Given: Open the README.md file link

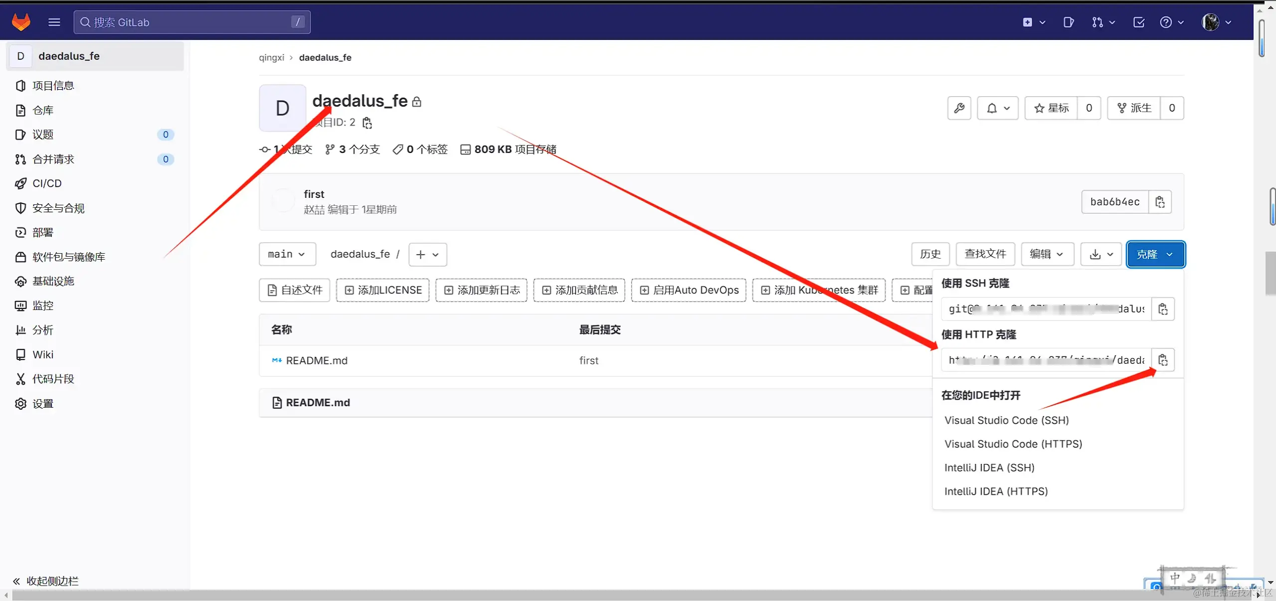Looking at the screenshot, I should pyautogui.click(x=317, y=360).
